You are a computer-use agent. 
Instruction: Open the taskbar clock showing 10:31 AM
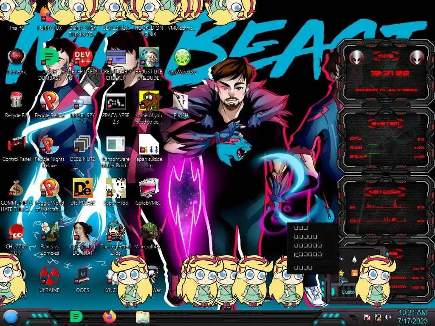click(412, 317)
